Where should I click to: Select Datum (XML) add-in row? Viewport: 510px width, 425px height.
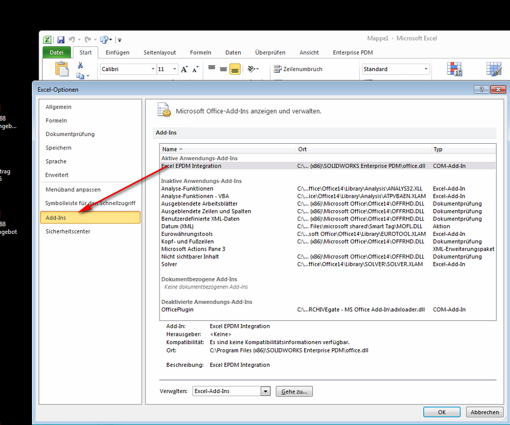click(328, 226)
